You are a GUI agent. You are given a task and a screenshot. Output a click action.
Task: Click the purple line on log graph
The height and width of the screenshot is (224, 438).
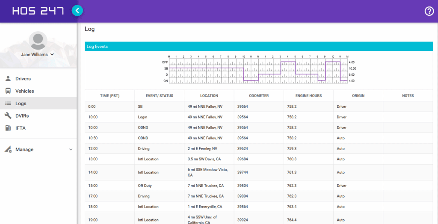[205, 68]
